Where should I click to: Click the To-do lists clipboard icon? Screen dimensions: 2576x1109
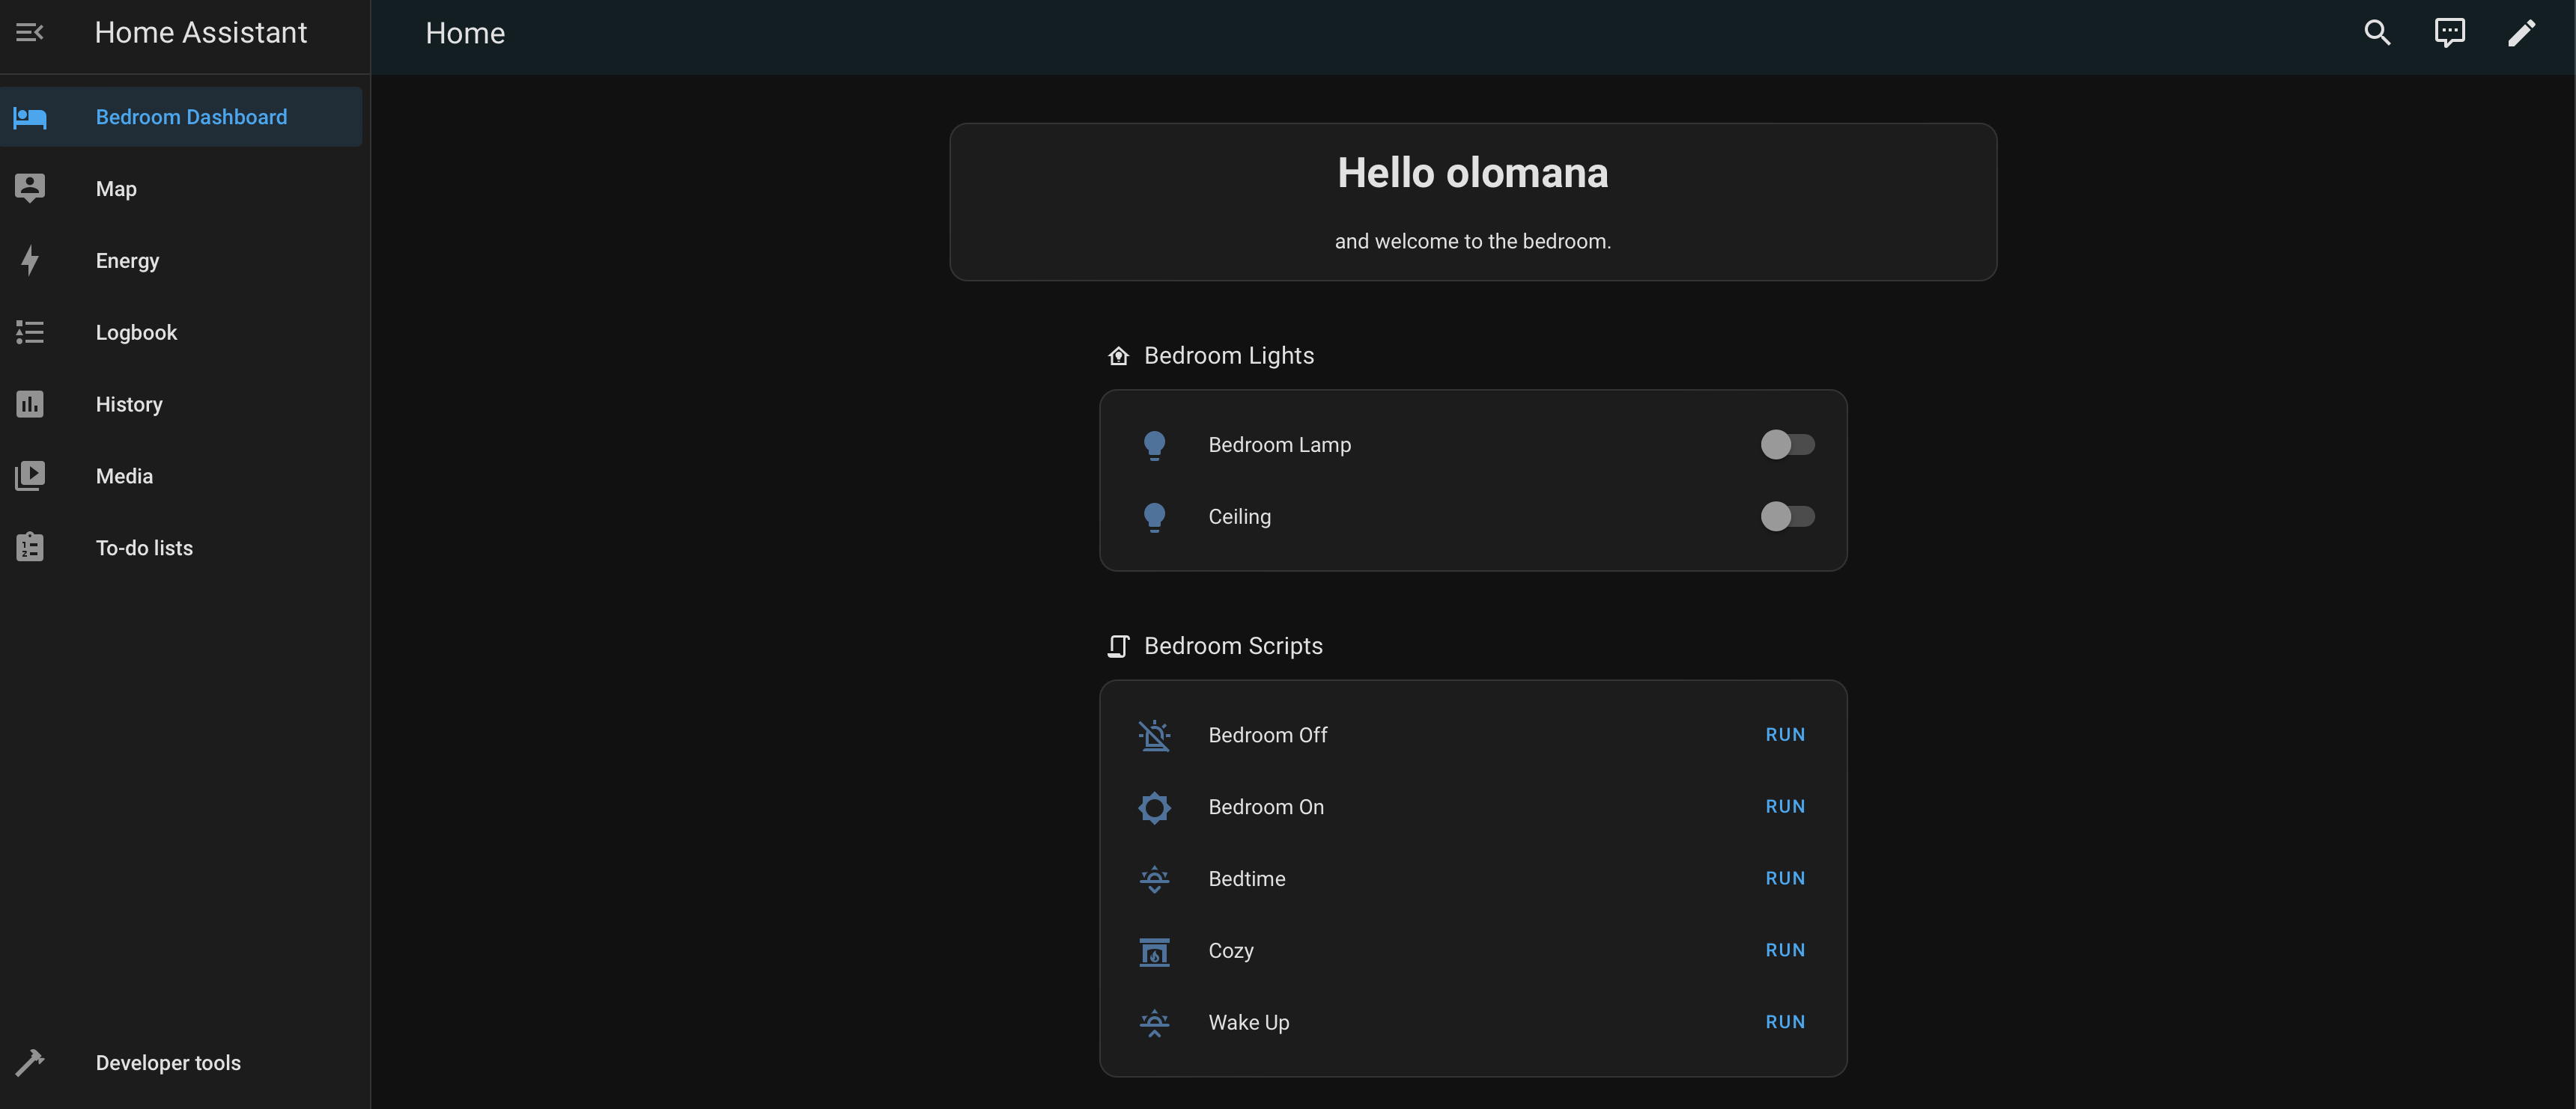(x=29, y=548)
